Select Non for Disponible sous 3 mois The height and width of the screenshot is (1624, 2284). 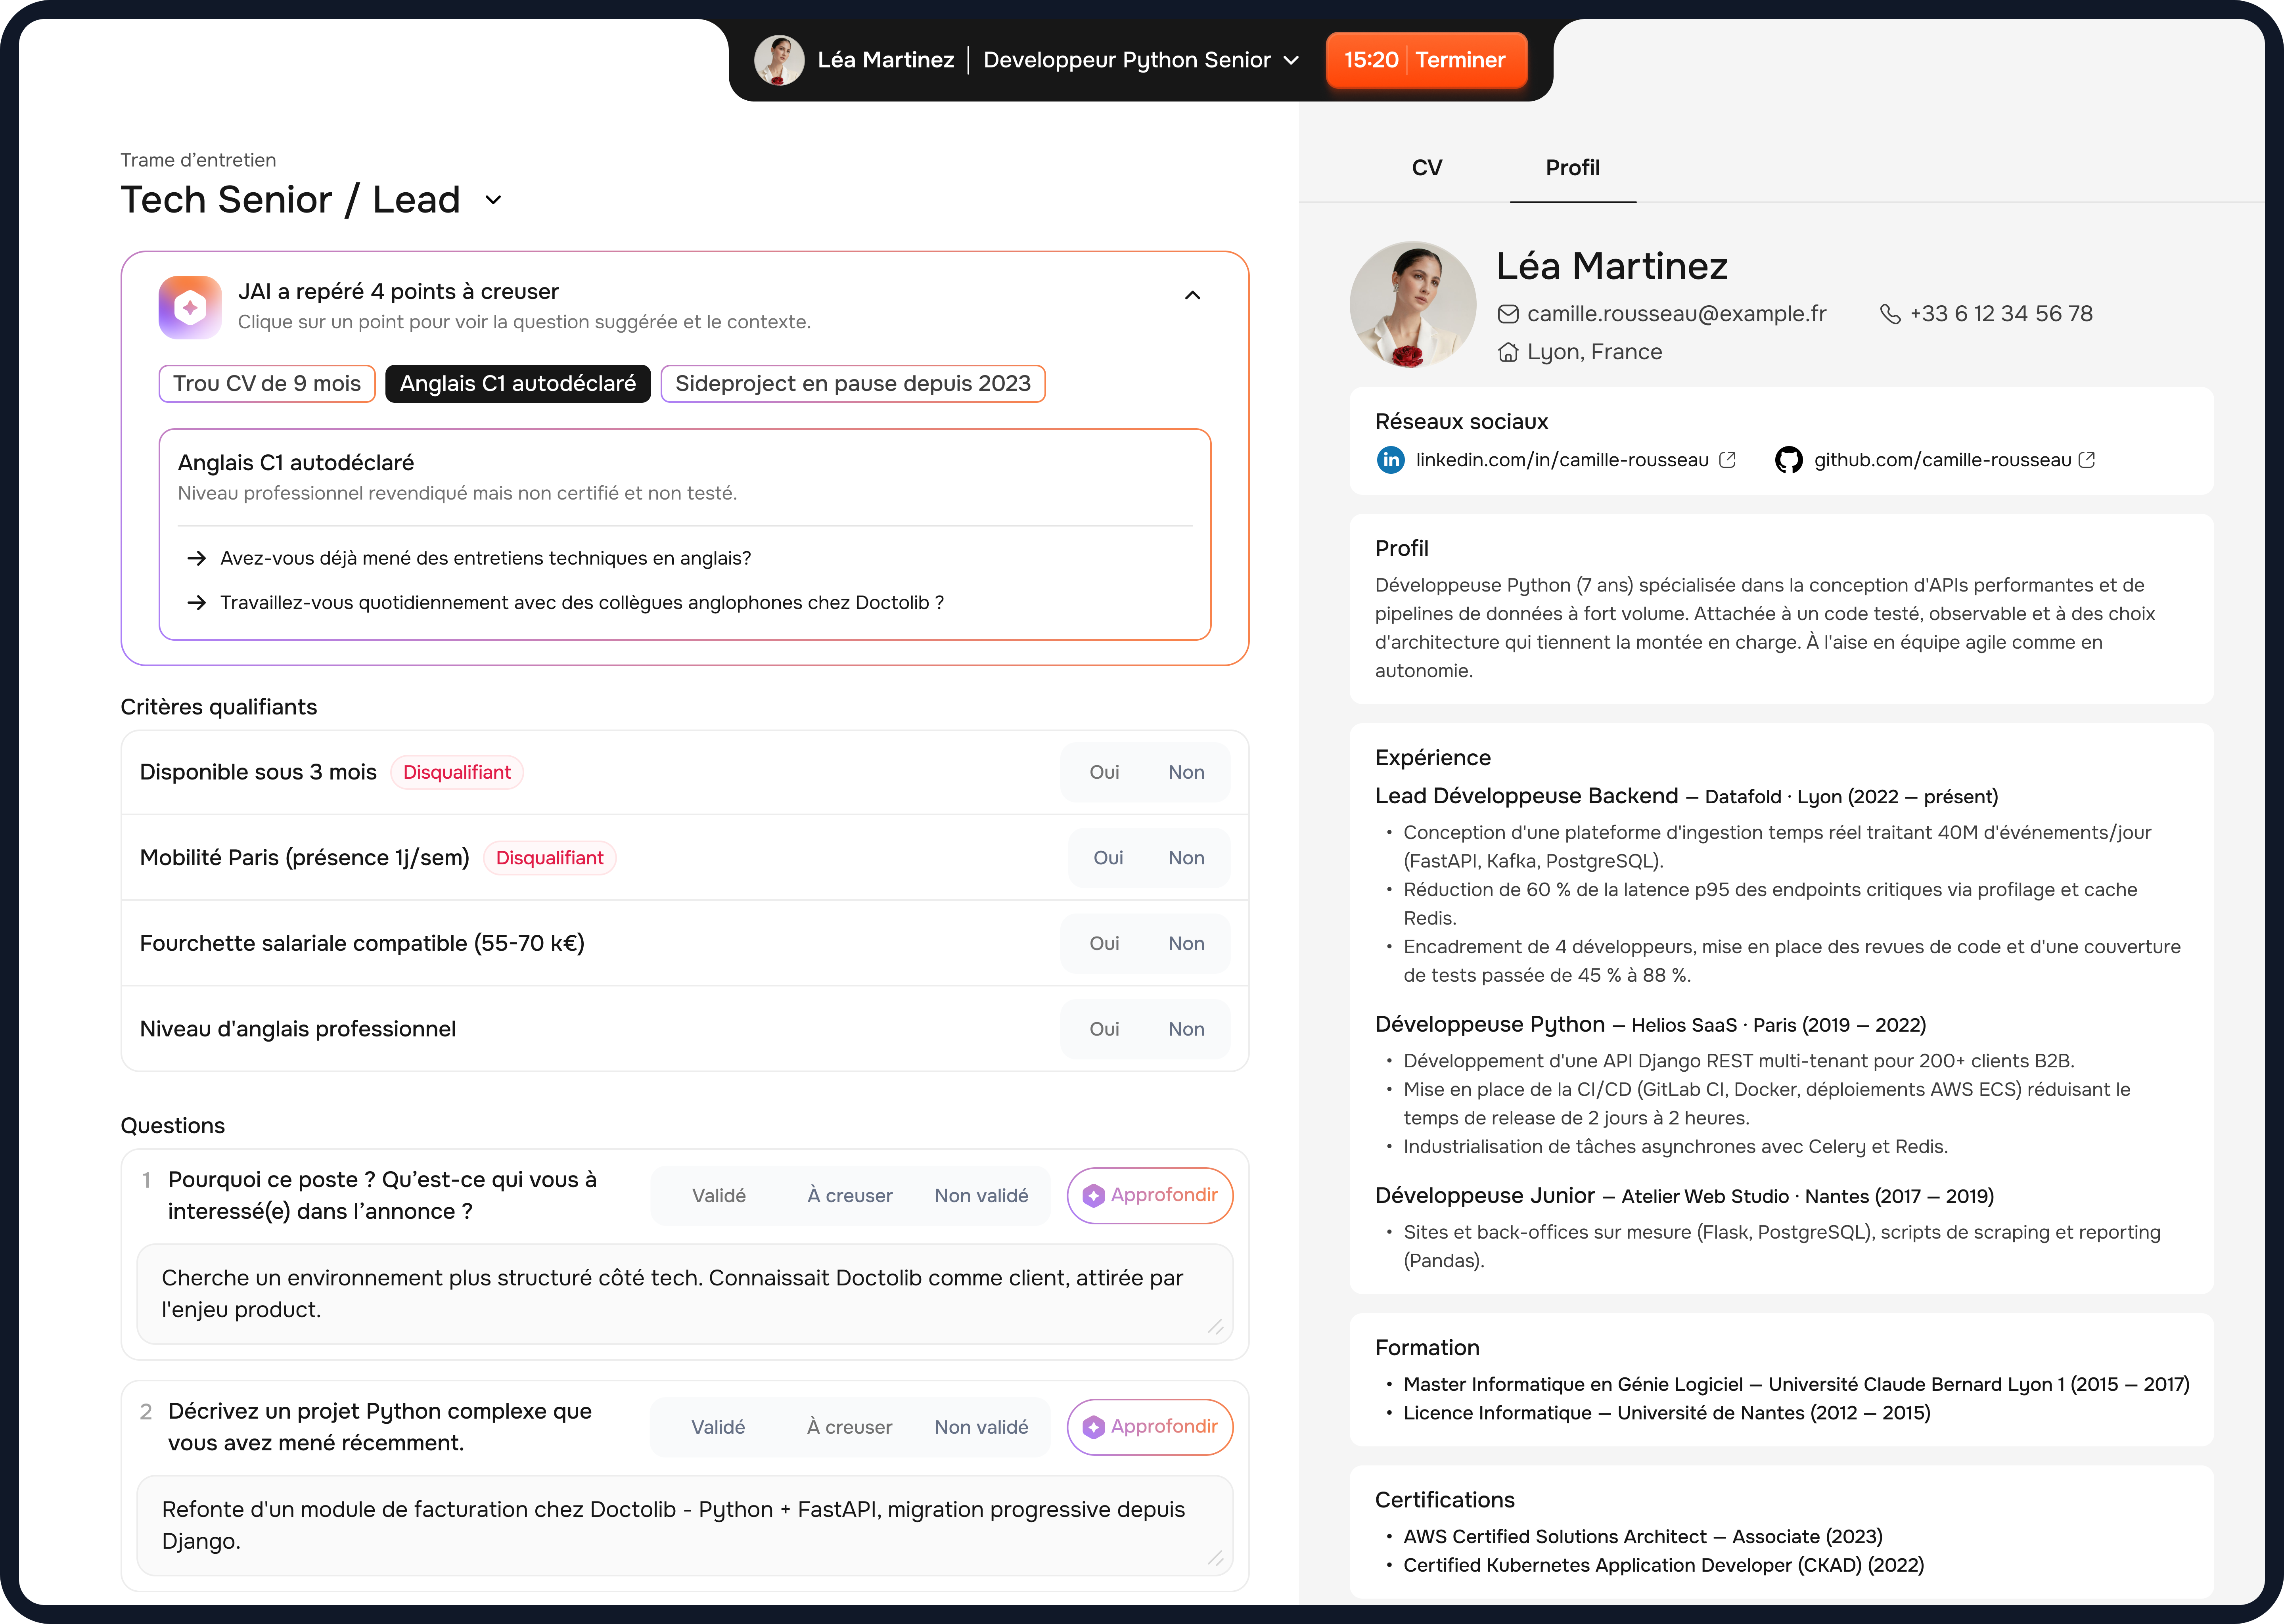(1186, 772)
